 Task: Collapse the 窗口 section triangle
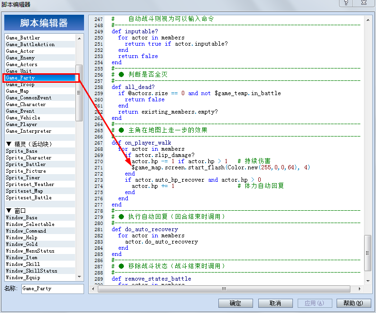[x=9, y=210]
